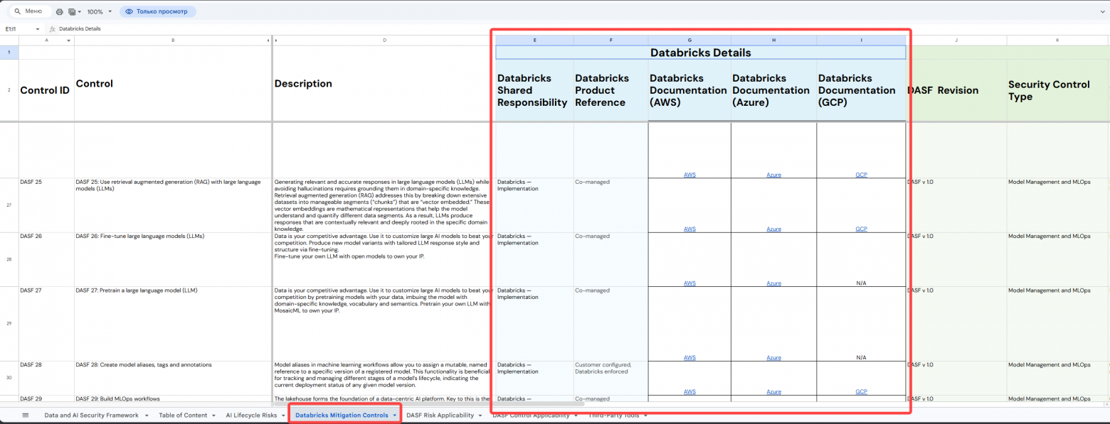Click the Databricks Details merged header cell
Screen dimensions: 1110x424
(701, 53)
